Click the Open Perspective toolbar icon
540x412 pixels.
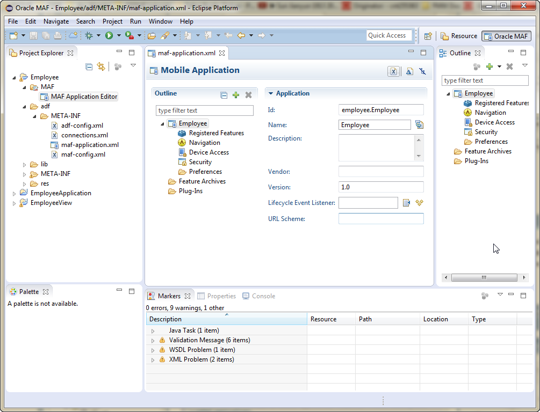click(x=428, y=36)
